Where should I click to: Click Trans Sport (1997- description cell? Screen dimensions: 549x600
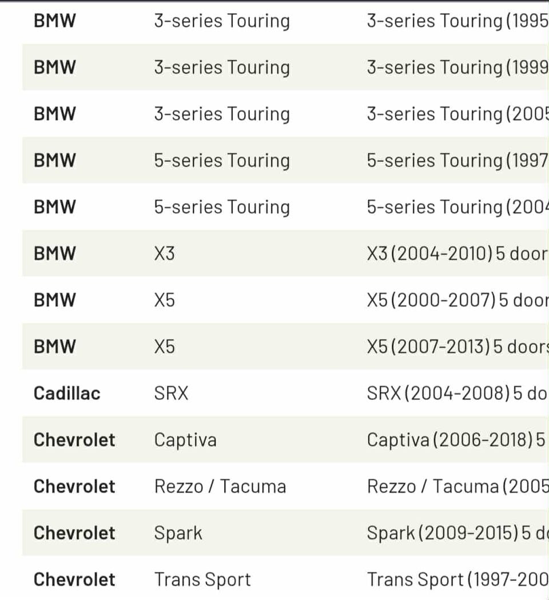(458, 580)
